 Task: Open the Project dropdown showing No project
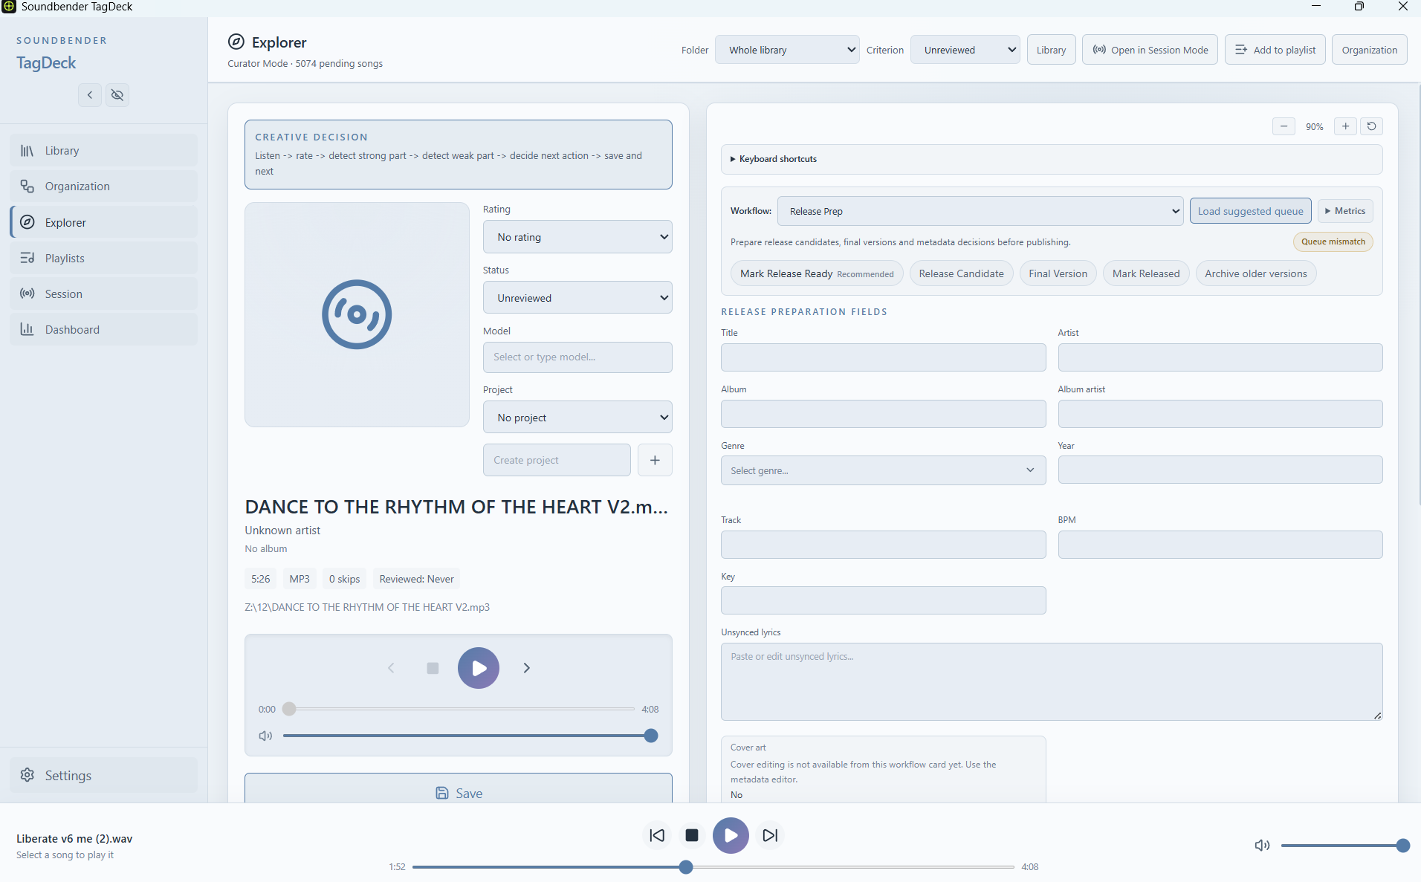577,418
